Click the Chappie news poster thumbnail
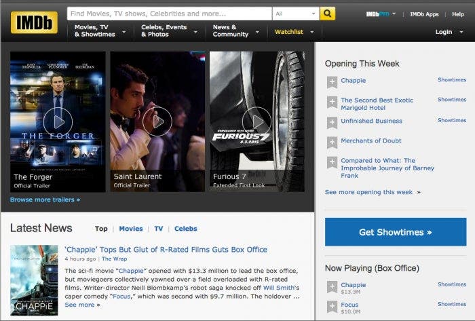Image resolution: width=475 pixels, height=321 pixels. coord(34,280)
